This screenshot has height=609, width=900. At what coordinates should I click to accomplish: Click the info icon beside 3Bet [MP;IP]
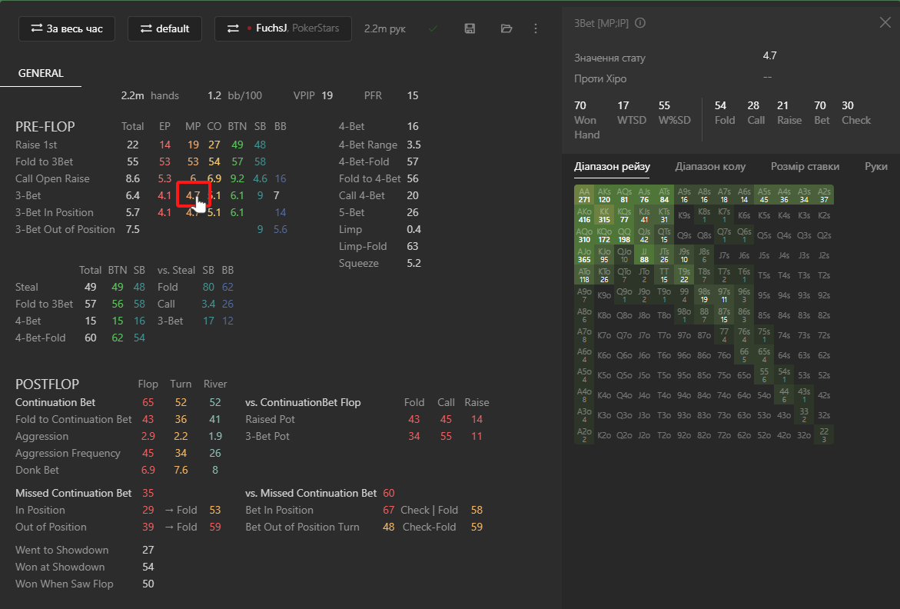pos(640,23)
